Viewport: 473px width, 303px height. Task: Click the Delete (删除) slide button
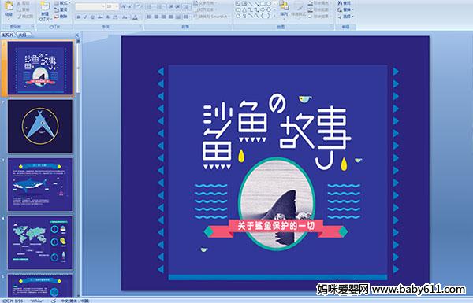(61, 17)
